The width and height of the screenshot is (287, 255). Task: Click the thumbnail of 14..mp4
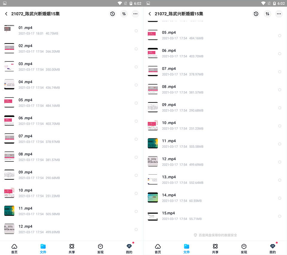[153, 198]
